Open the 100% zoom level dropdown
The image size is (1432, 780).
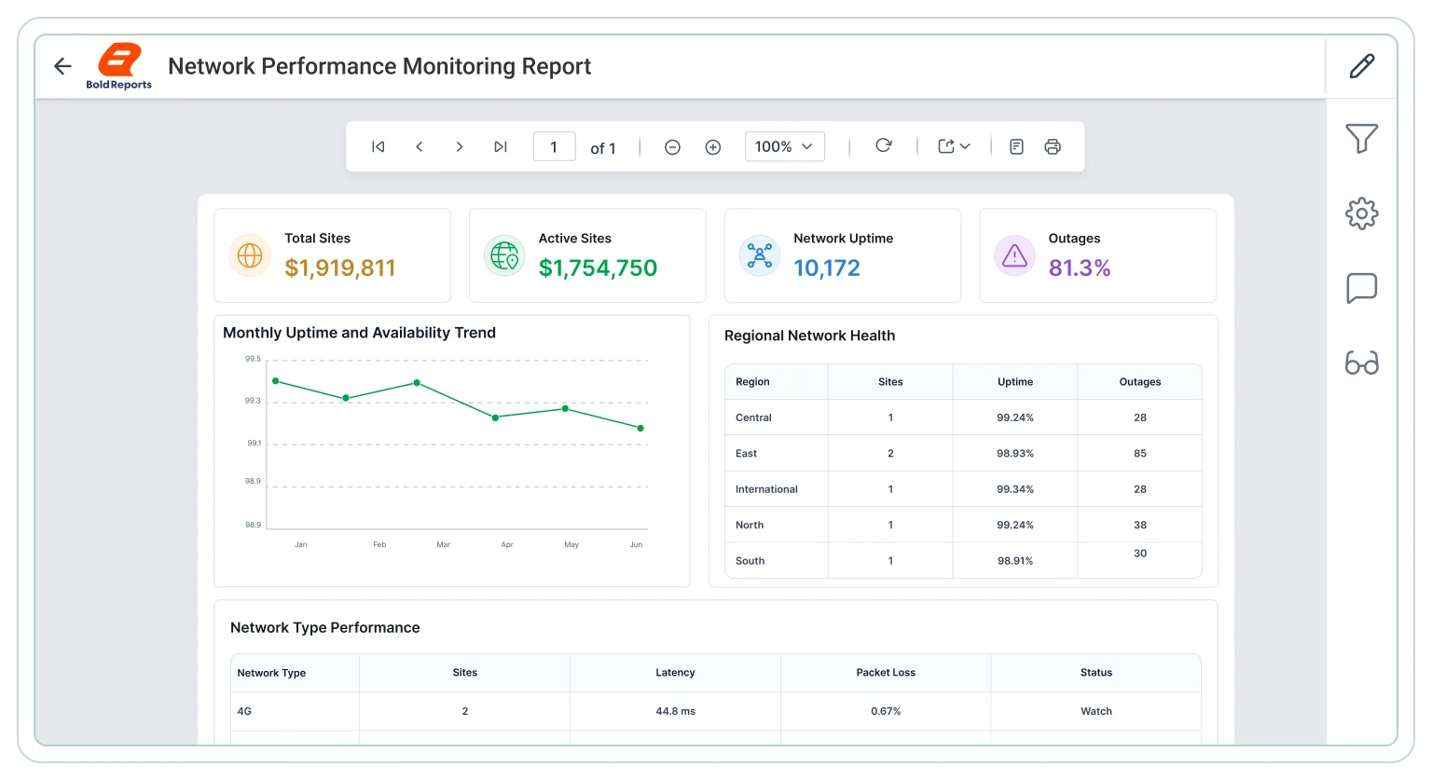[784, 146]
